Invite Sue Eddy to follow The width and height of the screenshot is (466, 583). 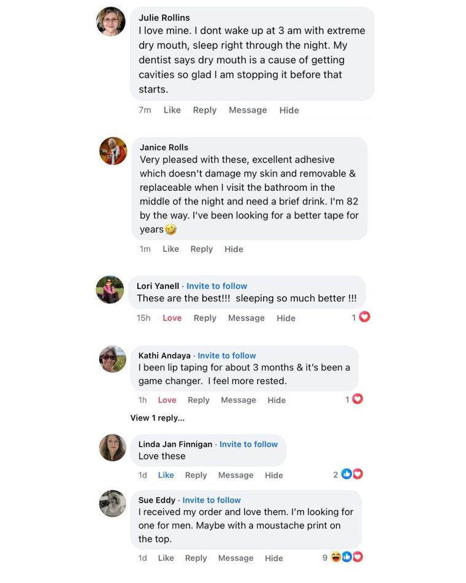point(212,500)
